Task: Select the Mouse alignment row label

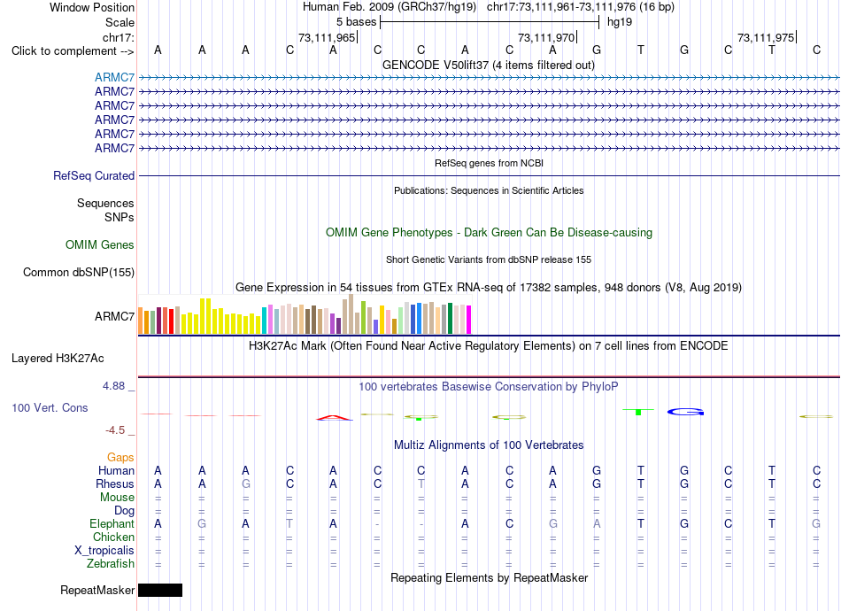Action: 117,498
